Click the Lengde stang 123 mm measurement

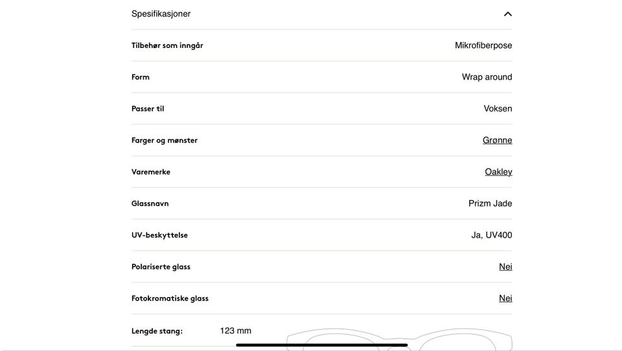[x=235, y=331]
